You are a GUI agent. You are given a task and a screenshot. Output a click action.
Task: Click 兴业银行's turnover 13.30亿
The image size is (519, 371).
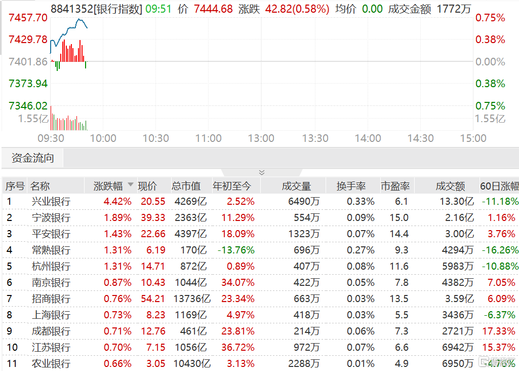coord(457,201)
